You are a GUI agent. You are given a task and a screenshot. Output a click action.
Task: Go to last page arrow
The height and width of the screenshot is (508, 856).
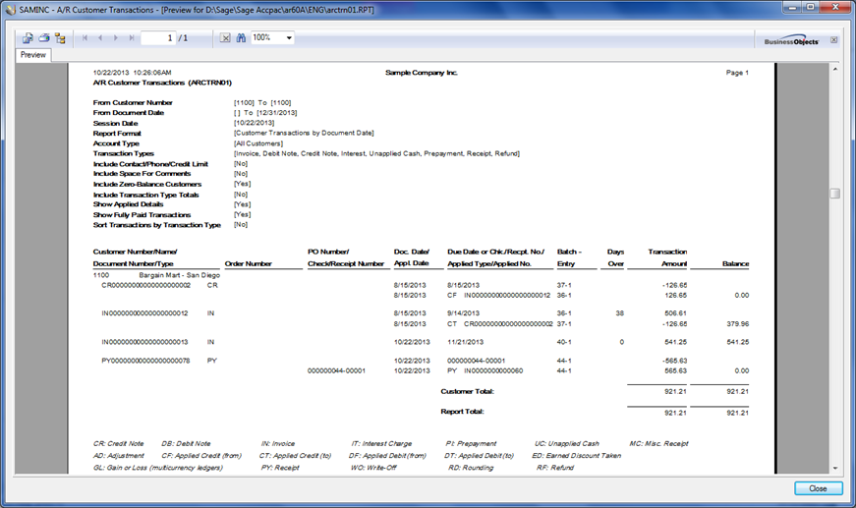point(132,38)
